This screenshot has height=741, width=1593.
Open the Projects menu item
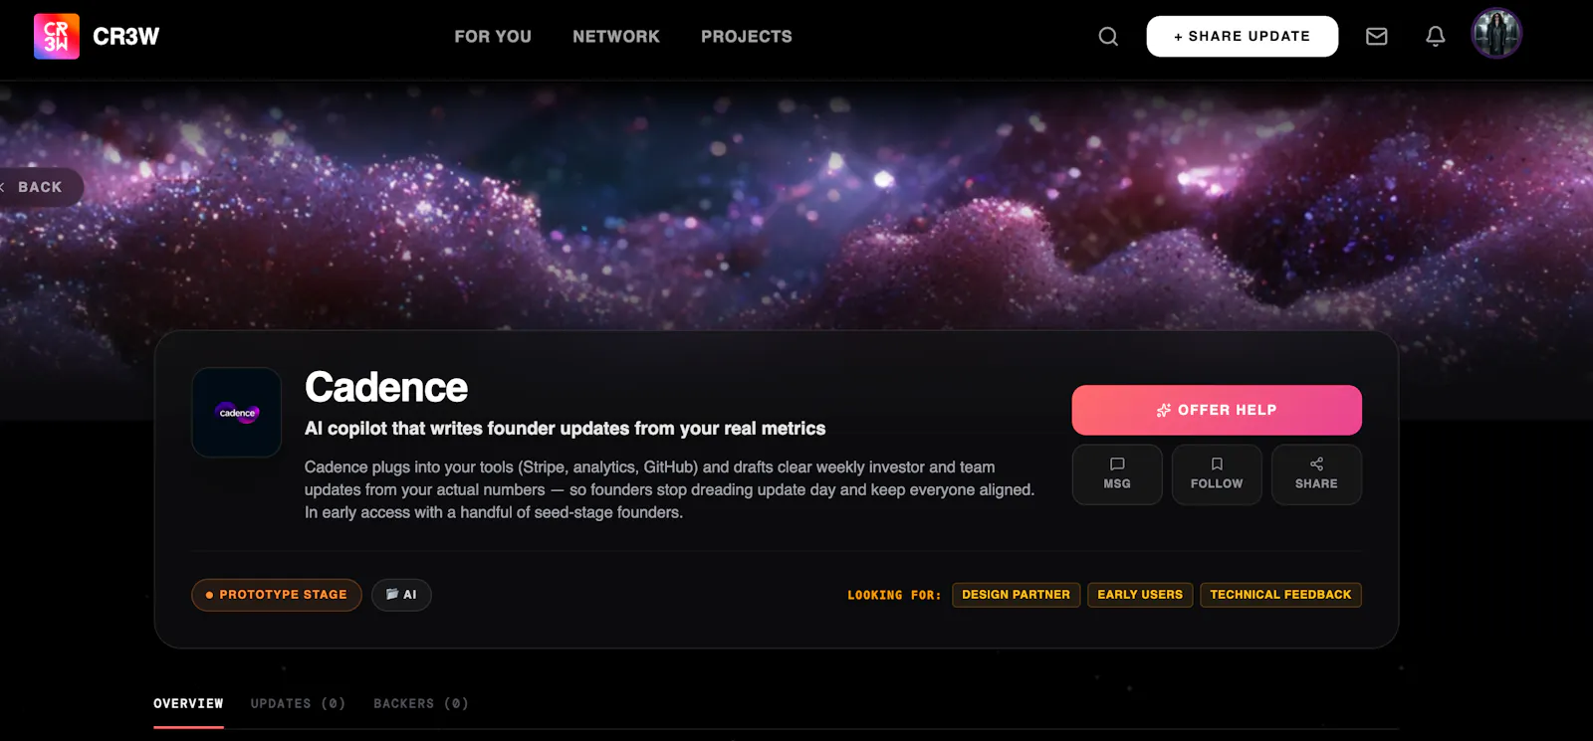[x=747, y=37]
